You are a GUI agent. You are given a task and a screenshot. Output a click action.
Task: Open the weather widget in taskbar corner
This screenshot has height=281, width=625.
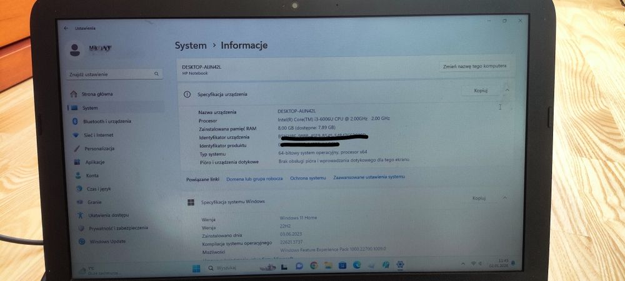(x=99, y=270)
